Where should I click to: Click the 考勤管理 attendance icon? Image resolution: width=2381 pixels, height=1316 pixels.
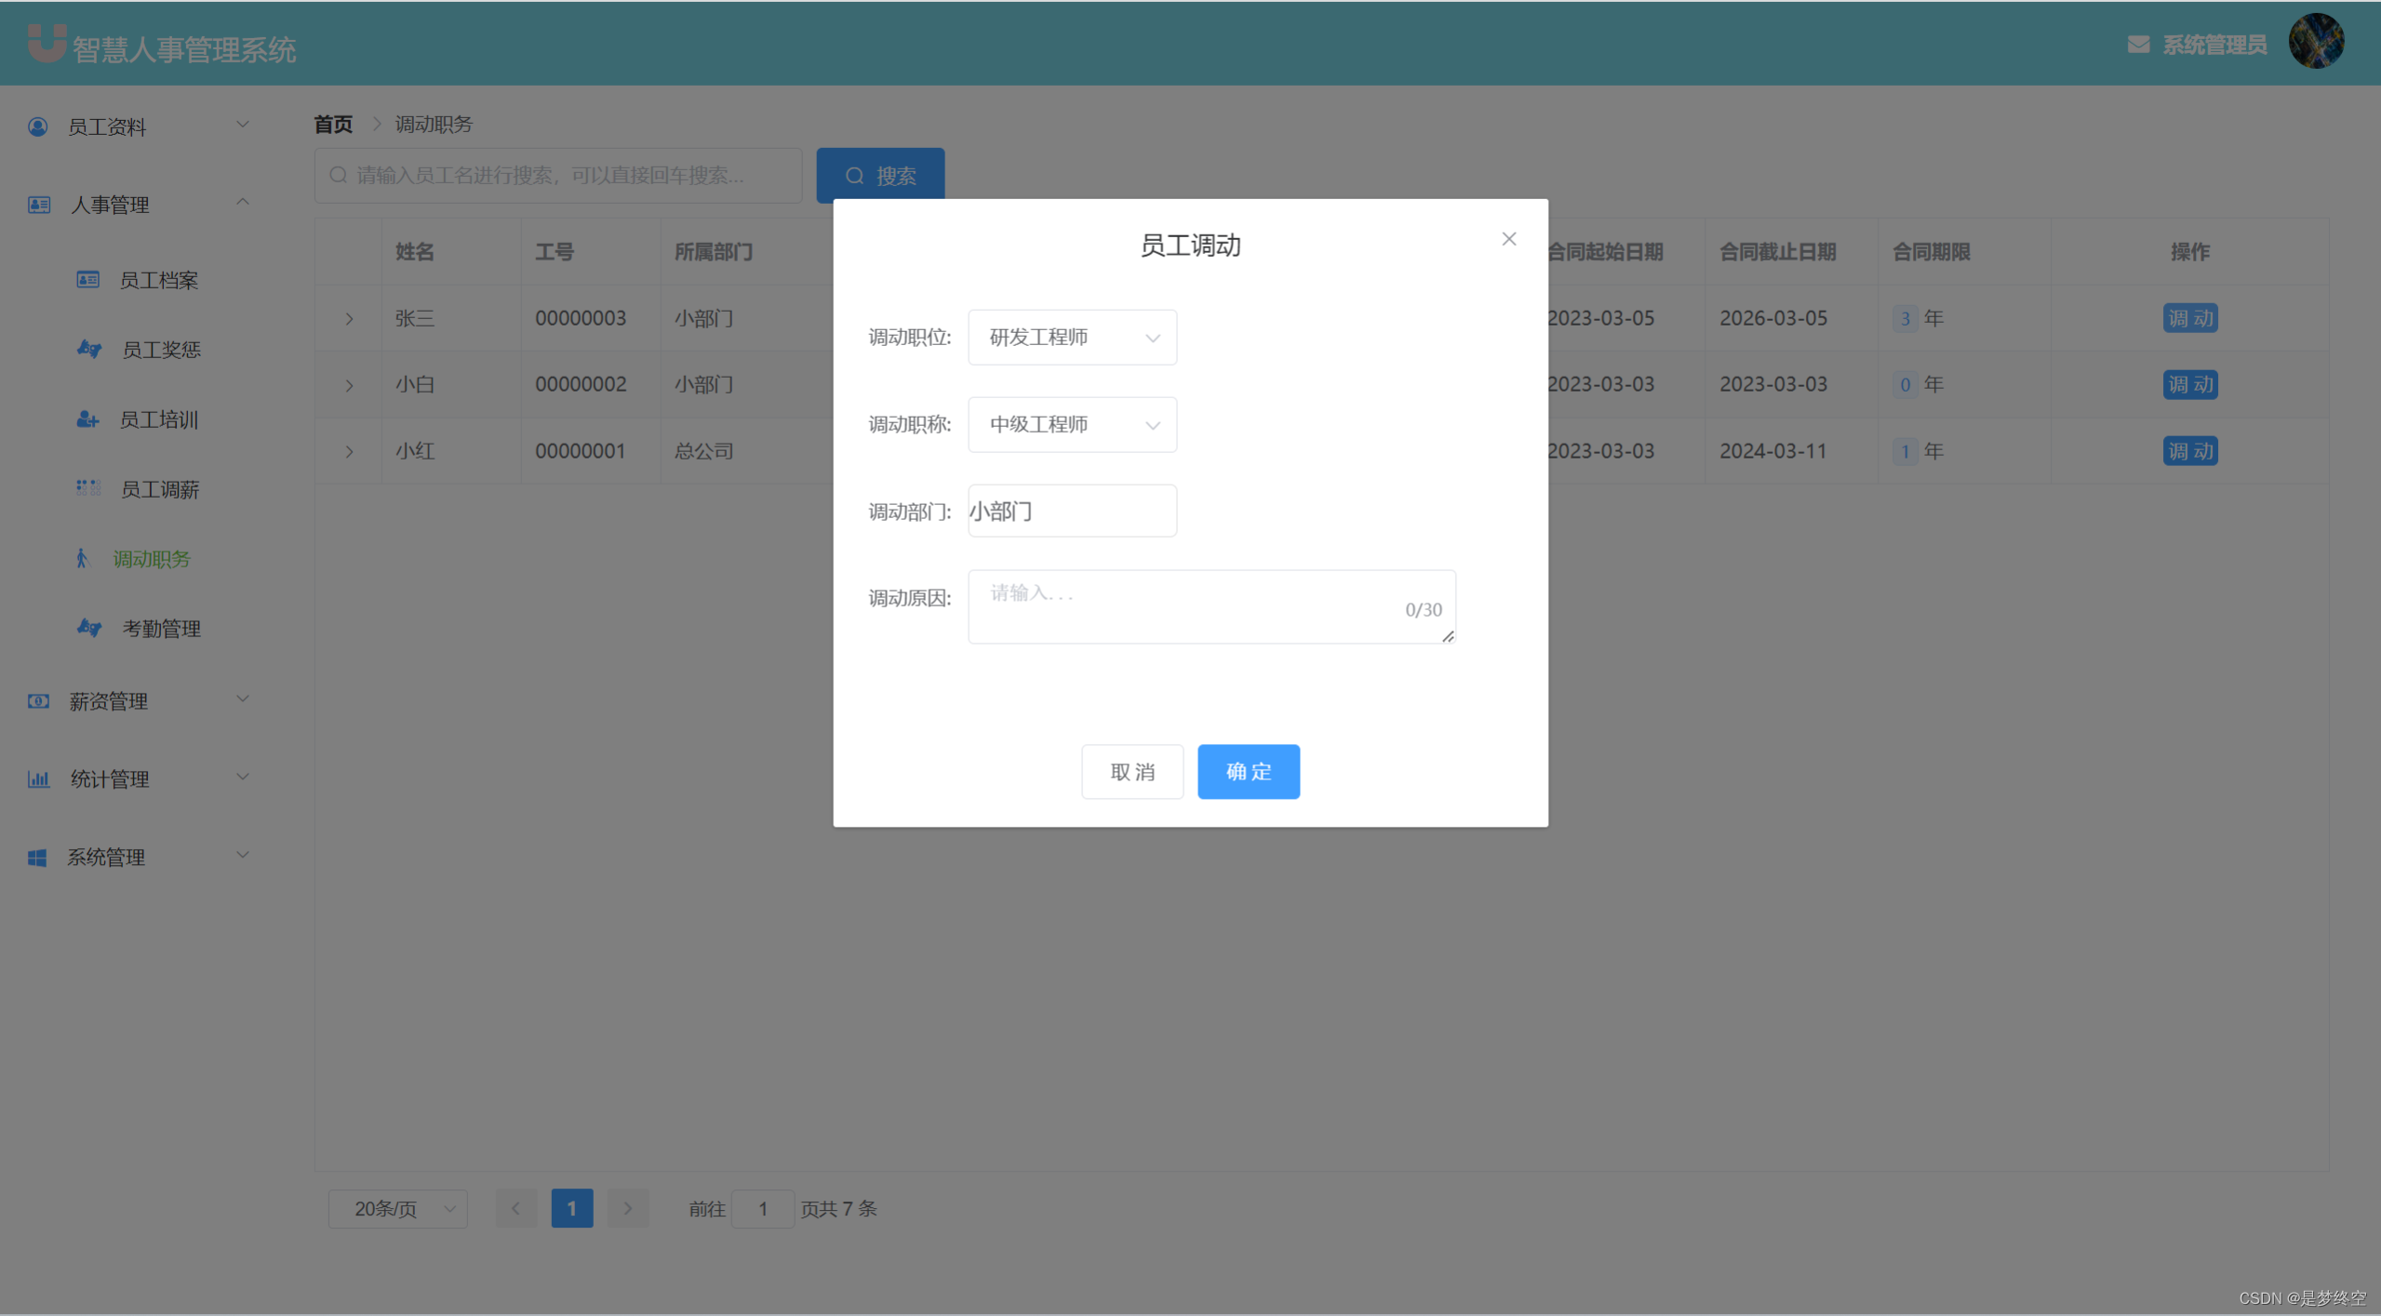[x=87, y=628]
